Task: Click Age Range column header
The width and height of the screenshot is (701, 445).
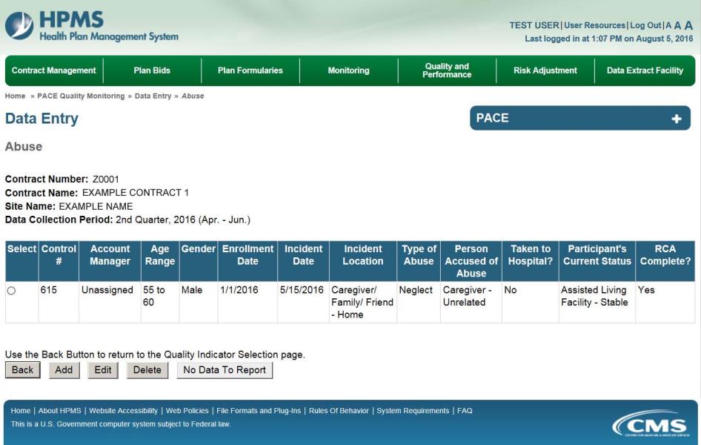Action: coord(160,261)
